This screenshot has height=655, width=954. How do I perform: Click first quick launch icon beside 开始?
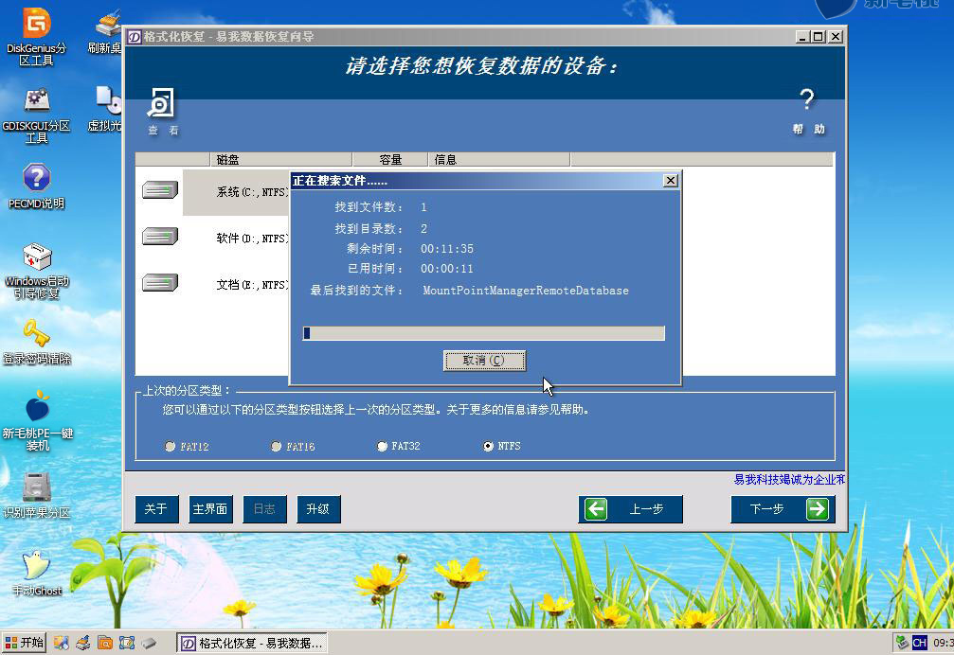61,643
